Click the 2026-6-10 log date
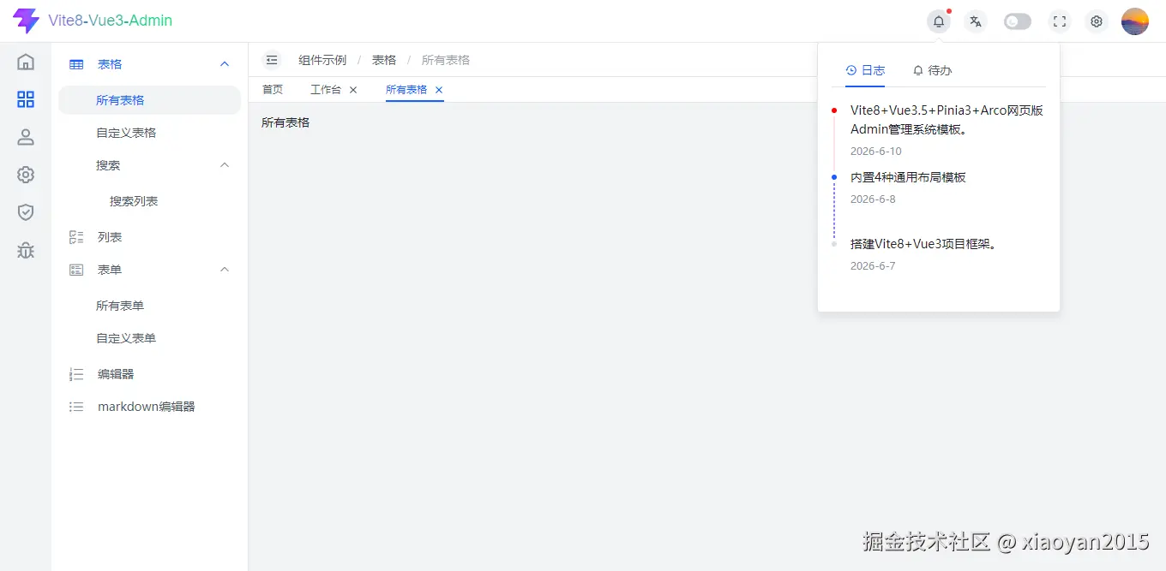The height and width of the screenshot is (571, 1166). coord(876,152)
